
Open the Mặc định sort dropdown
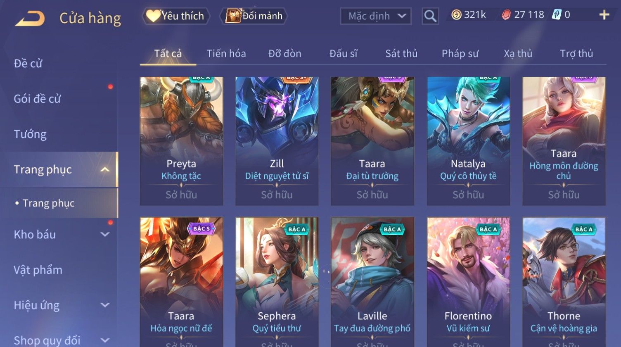pyautogui.click(x=376, y=16)
